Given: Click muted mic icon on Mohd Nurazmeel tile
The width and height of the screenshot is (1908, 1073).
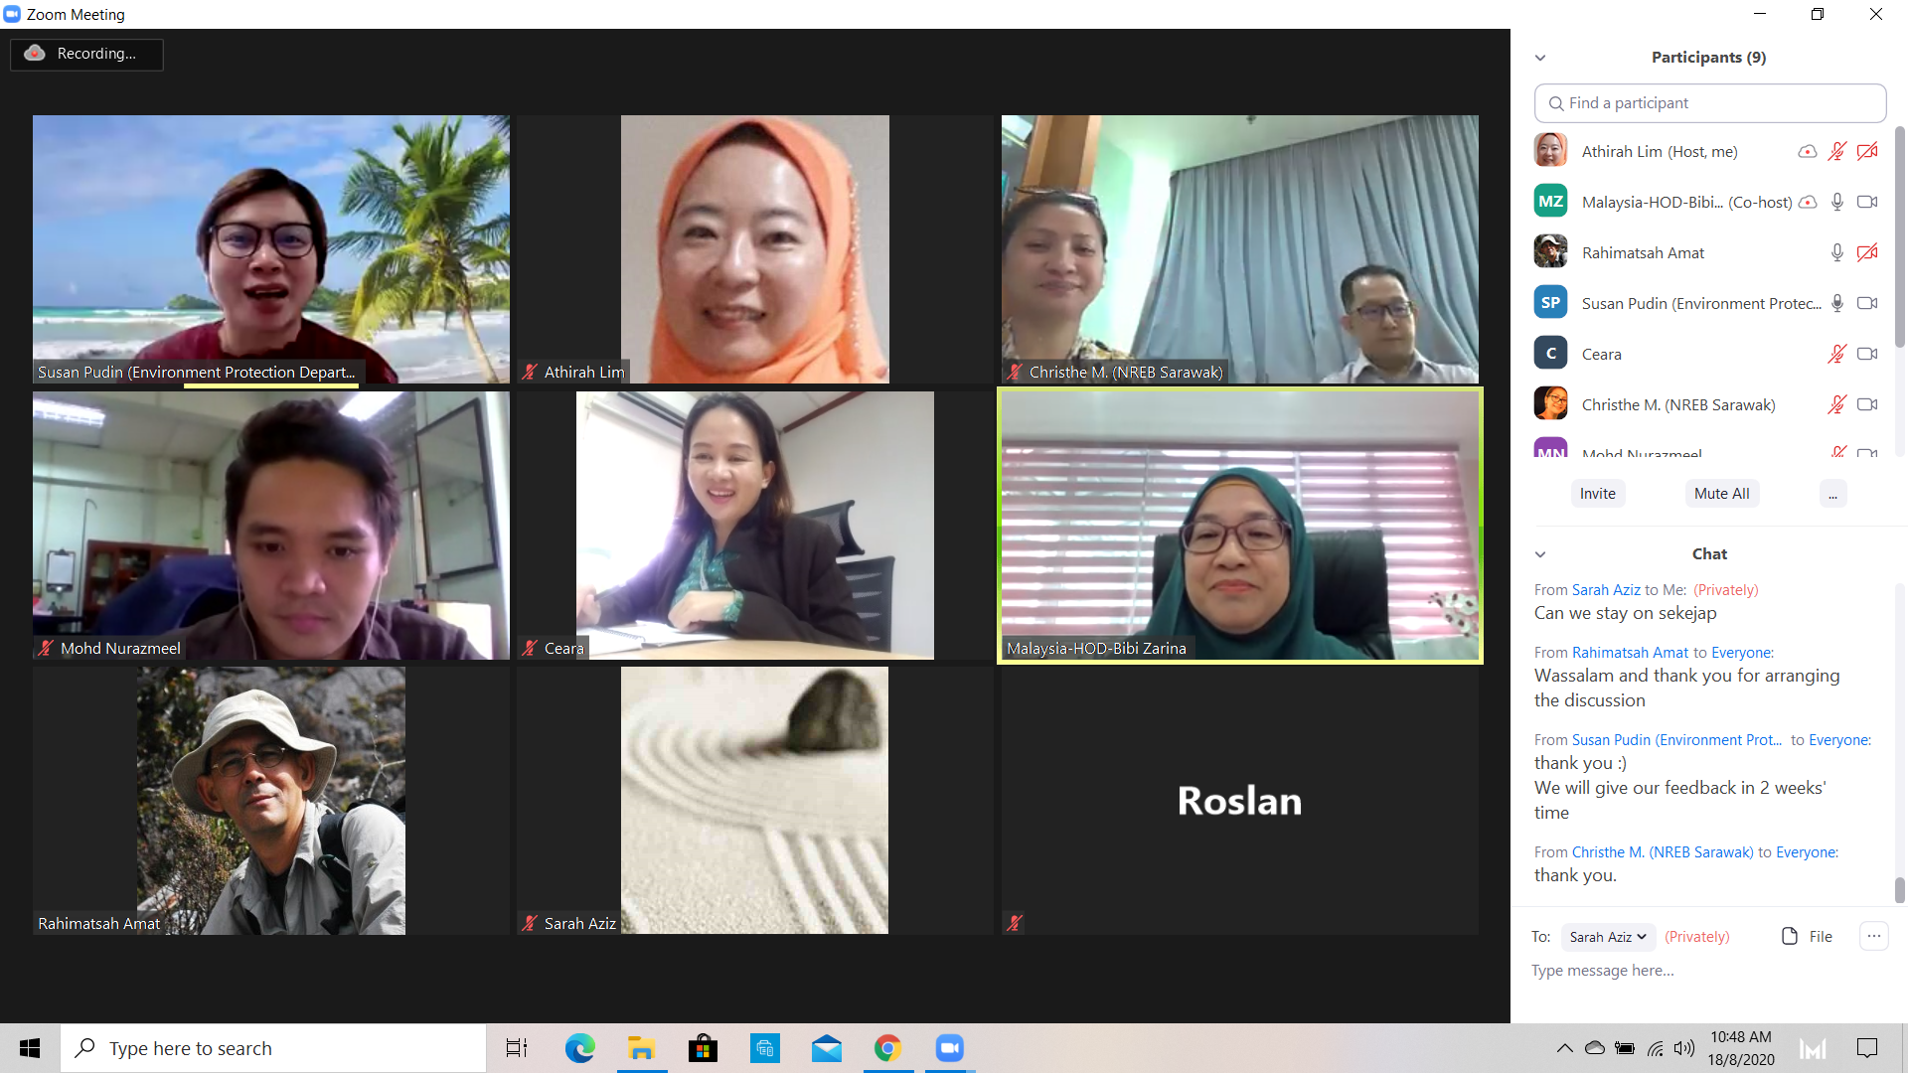Looking at the screenshot, I should [x=46, y=648].
